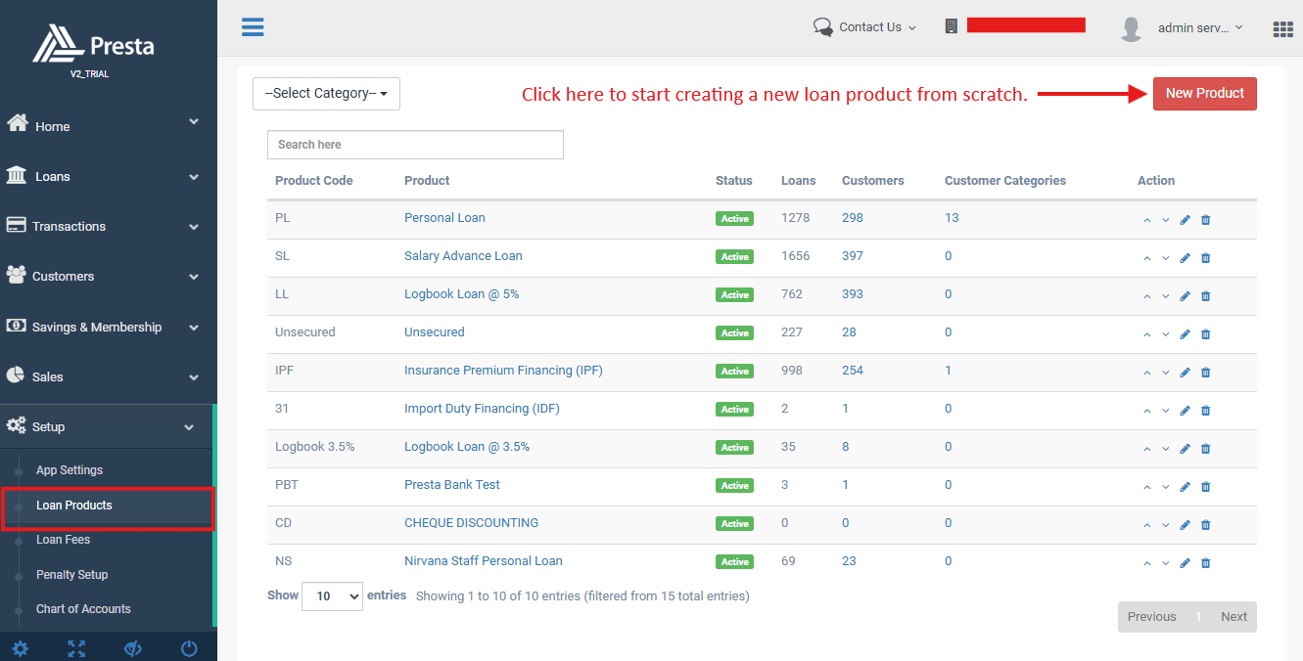Edit the Presta Bank Test product
The height and width of the screenshot is (661, 1303).
pyautogui.click(x=1185, y=486)
